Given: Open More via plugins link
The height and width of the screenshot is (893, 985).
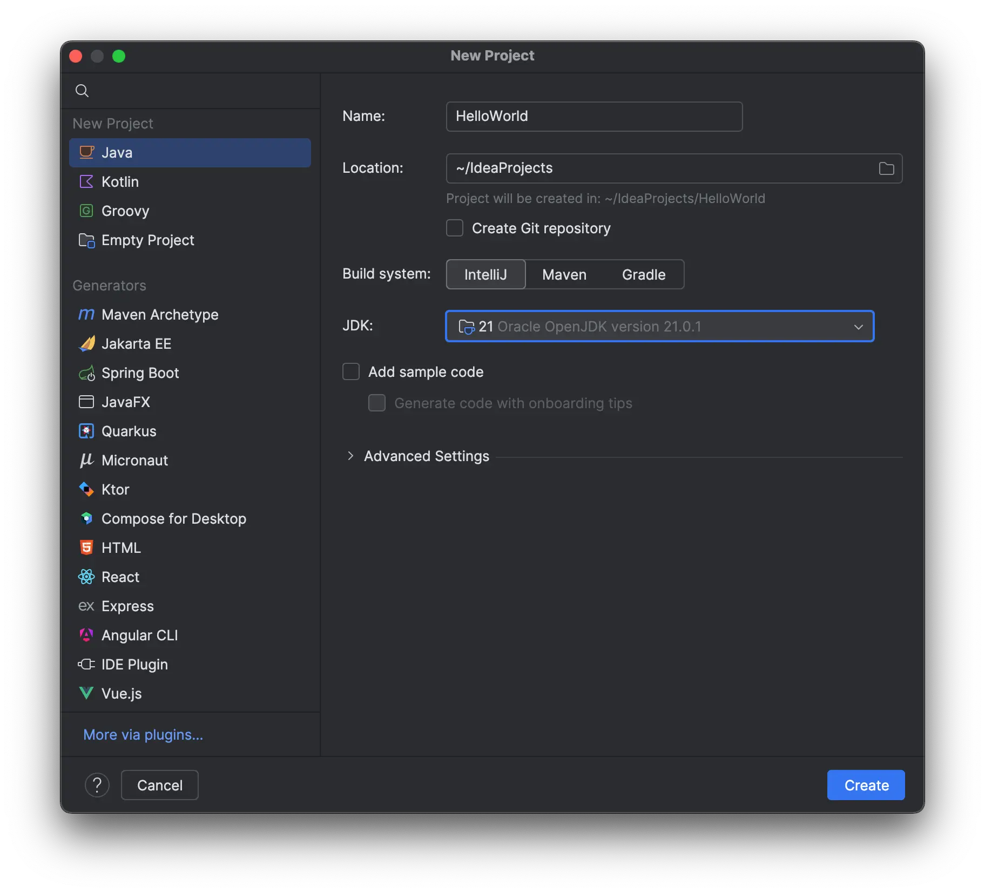Looking at the screenshot, I should tap(143, 735).
